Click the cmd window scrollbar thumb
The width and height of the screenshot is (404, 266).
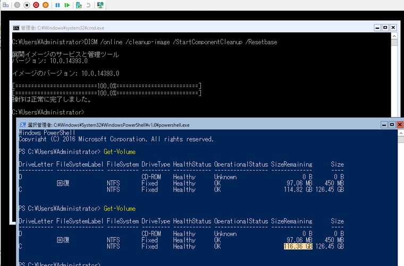(394, 42)
